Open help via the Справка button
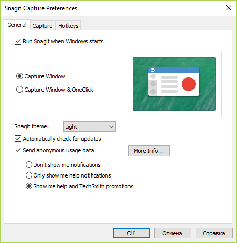The width and height of the screenshot is (237, 243). (214, 233)
